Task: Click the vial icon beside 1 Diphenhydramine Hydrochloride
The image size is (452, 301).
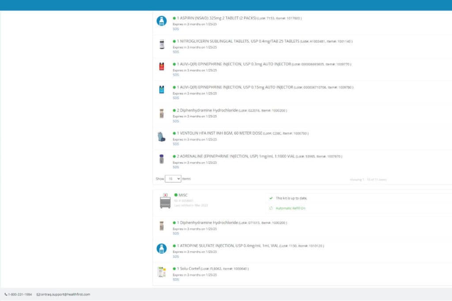Action: [x=162, y=226]
